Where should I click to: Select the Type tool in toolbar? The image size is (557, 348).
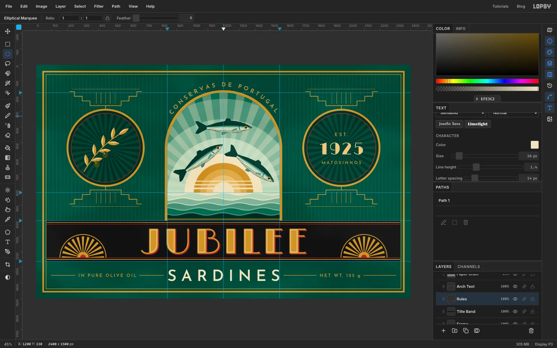[8, 242]
